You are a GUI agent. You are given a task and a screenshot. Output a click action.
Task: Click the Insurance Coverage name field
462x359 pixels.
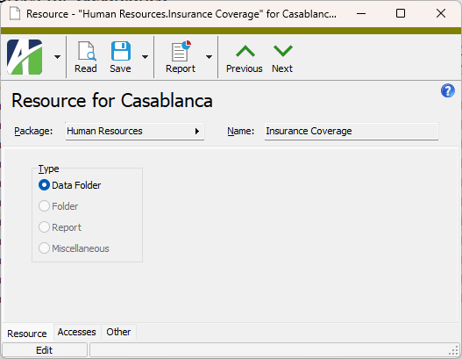point(352,131)
